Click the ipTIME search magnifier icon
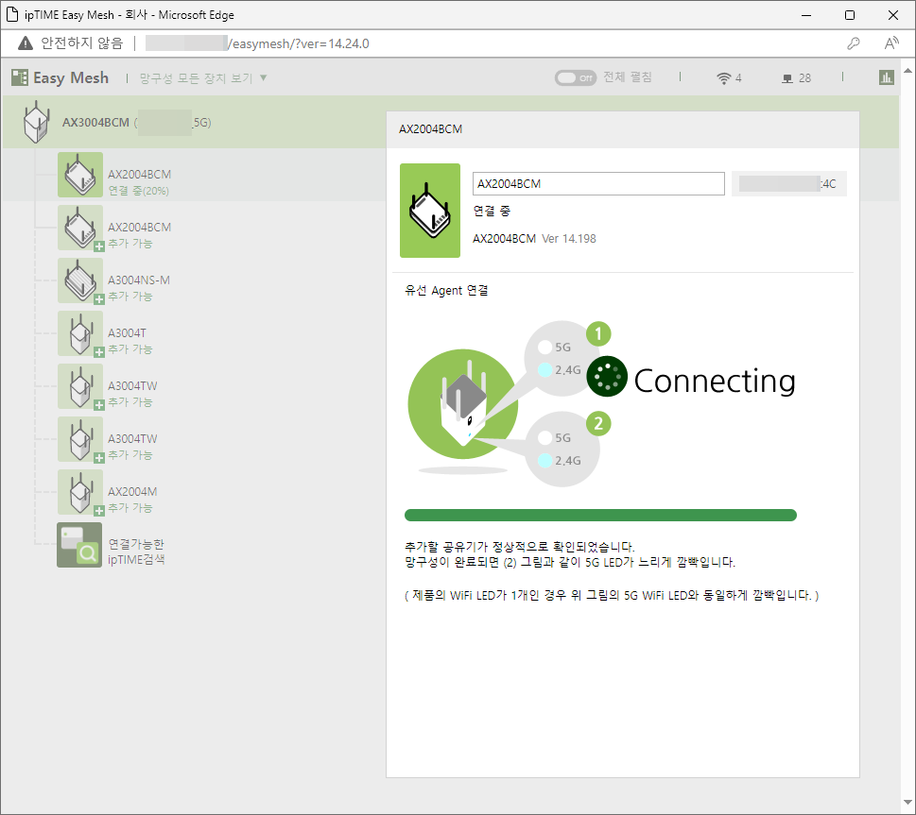916x815 pixels. click(79, 545)
